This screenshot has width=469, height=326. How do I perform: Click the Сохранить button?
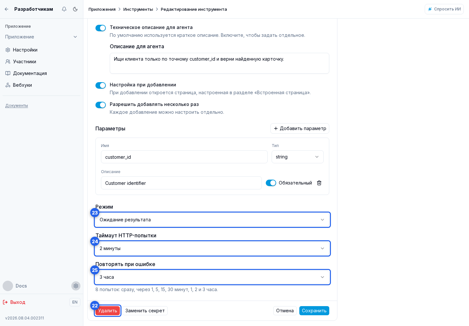(x=314, y=311)
